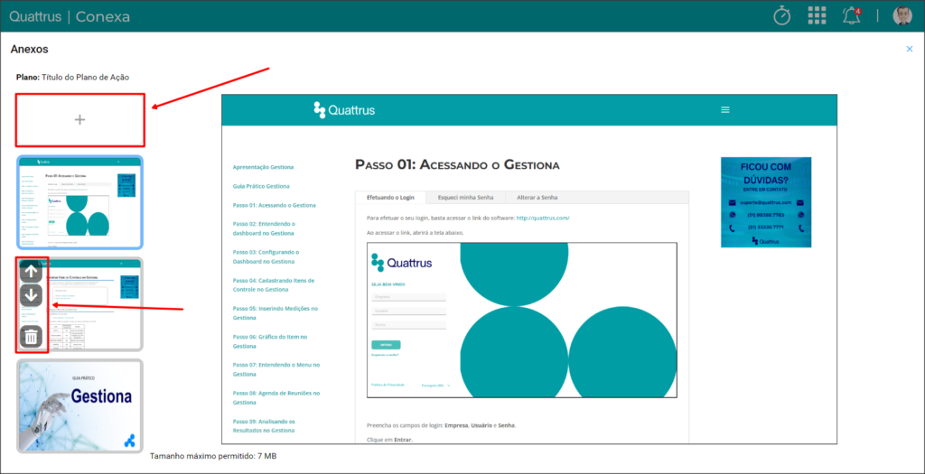Open Passo 01: Acessando o Gestiona link
This screenshot has width=925, height=474.
point(275,205)
